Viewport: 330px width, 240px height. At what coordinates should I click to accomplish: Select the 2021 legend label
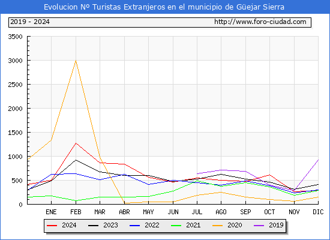pos(193,225)
